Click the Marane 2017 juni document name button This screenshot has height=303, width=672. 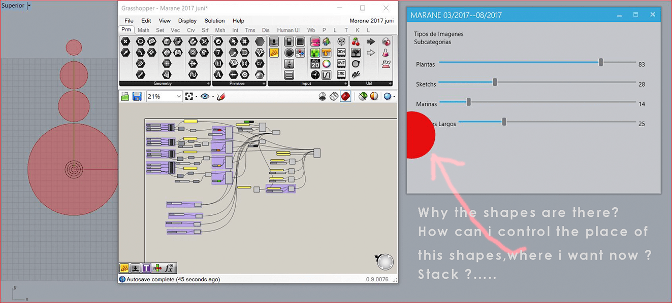point(371,21)
